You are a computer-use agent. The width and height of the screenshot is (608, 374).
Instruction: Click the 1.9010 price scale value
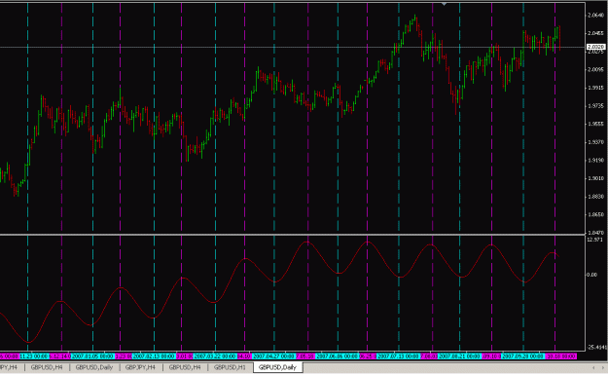click(x=595, y=178)
